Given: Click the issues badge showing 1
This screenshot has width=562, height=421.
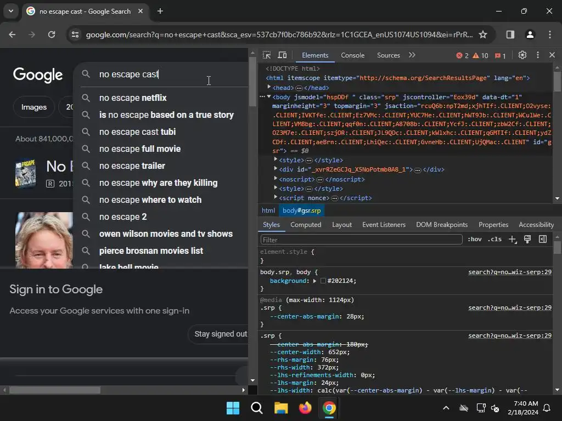Looking at the screenshot, I should tap(501, 55).
